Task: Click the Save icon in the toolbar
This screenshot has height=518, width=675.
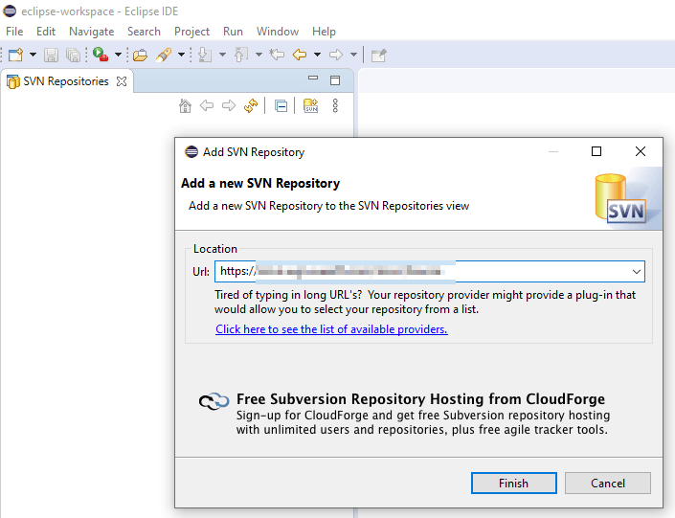Action: click(x=51, y=56)
